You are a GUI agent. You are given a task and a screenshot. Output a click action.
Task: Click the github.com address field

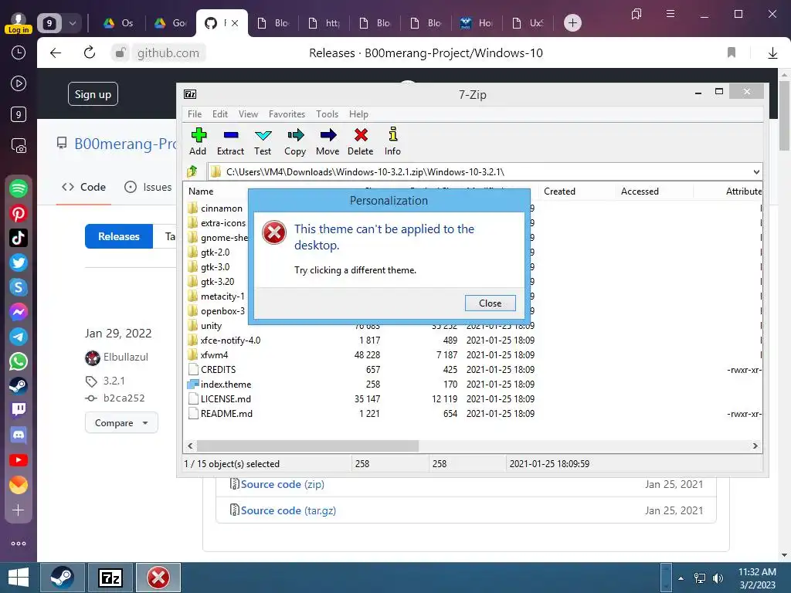[168, 53]
